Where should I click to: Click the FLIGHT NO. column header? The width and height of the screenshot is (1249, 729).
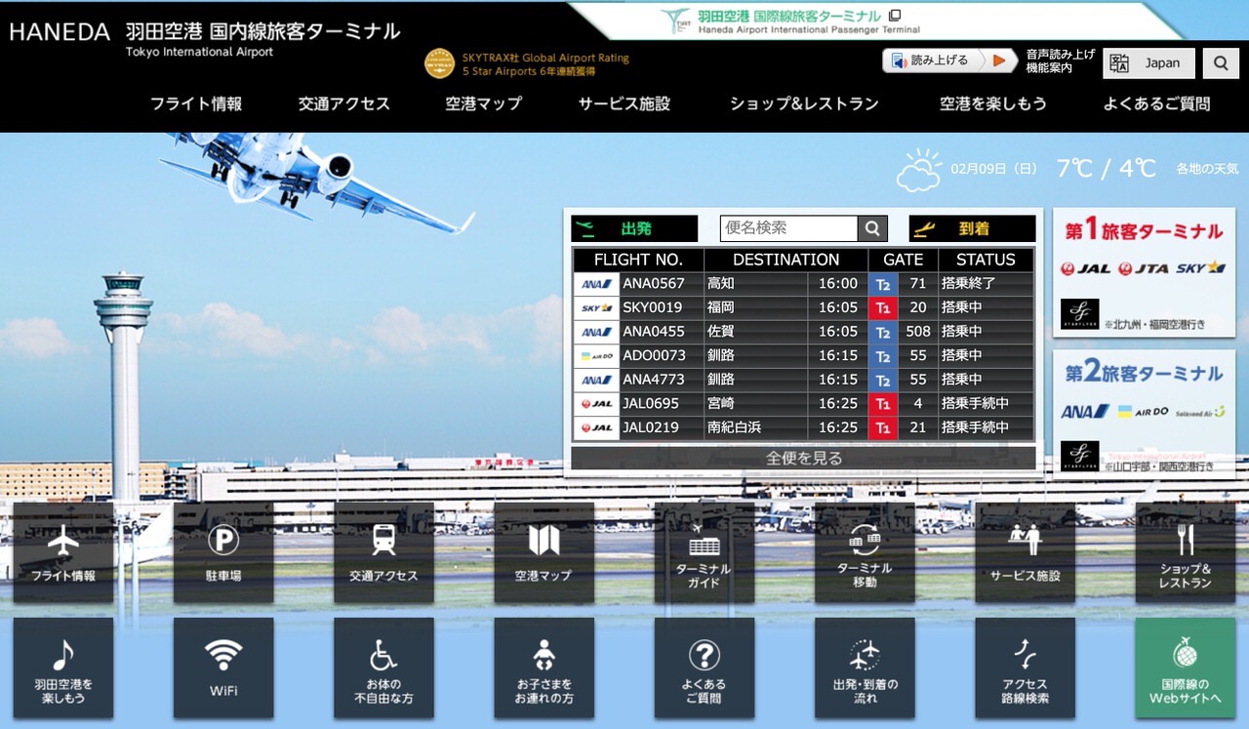(x=638, y=260)
